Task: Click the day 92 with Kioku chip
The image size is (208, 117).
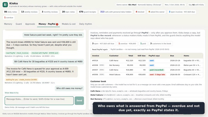Action: [196, 5]
